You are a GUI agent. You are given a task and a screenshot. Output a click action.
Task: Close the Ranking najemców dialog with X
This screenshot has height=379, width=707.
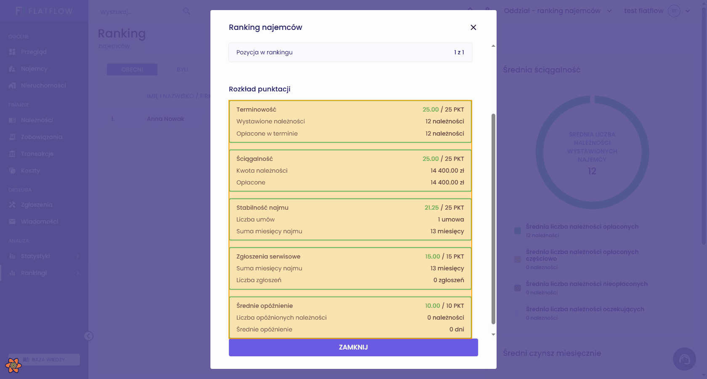(473, 27)
